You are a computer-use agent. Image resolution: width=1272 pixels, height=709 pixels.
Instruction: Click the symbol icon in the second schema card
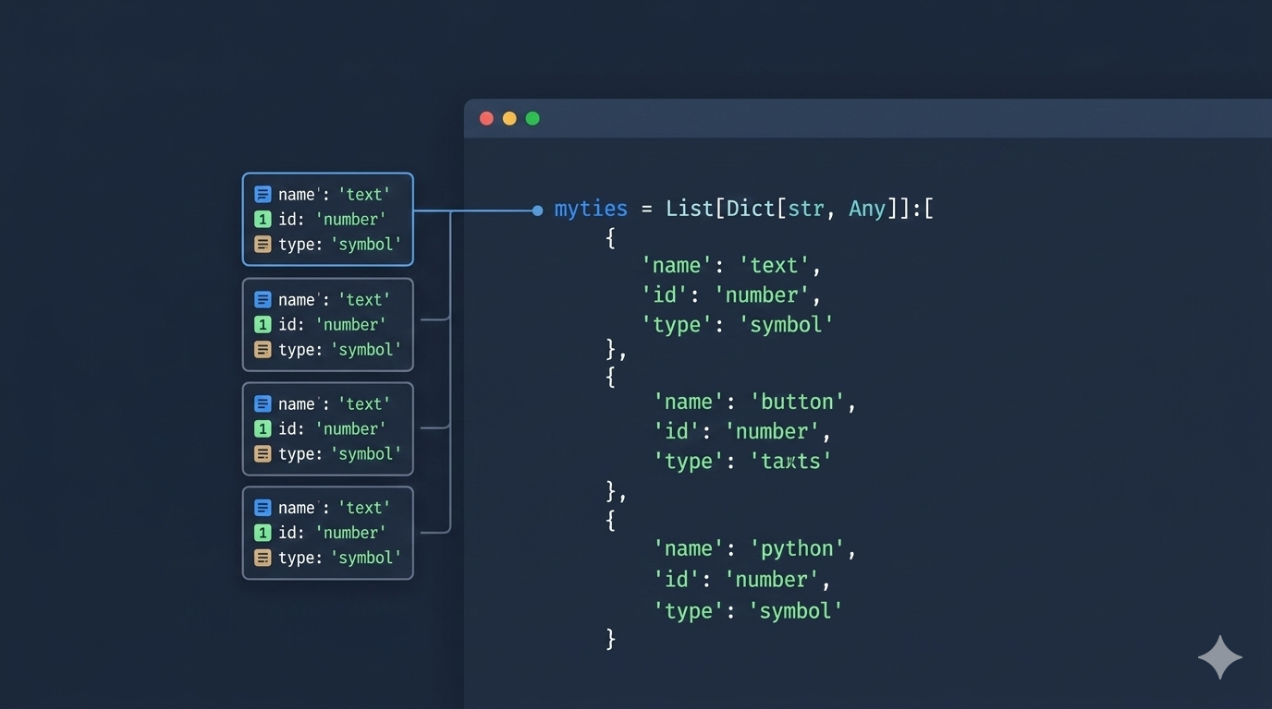pos(263,349)
